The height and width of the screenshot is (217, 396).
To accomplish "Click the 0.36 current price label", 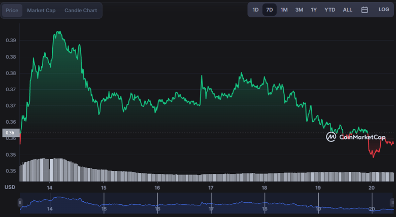I will tap(10, 133).
